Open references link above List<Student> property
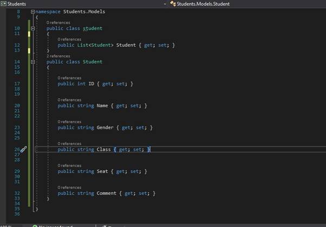 click(x=69, y=39)
